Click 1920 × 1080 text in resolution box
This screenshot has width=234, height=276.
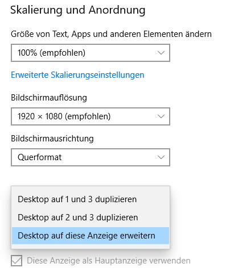click(40, 116)
